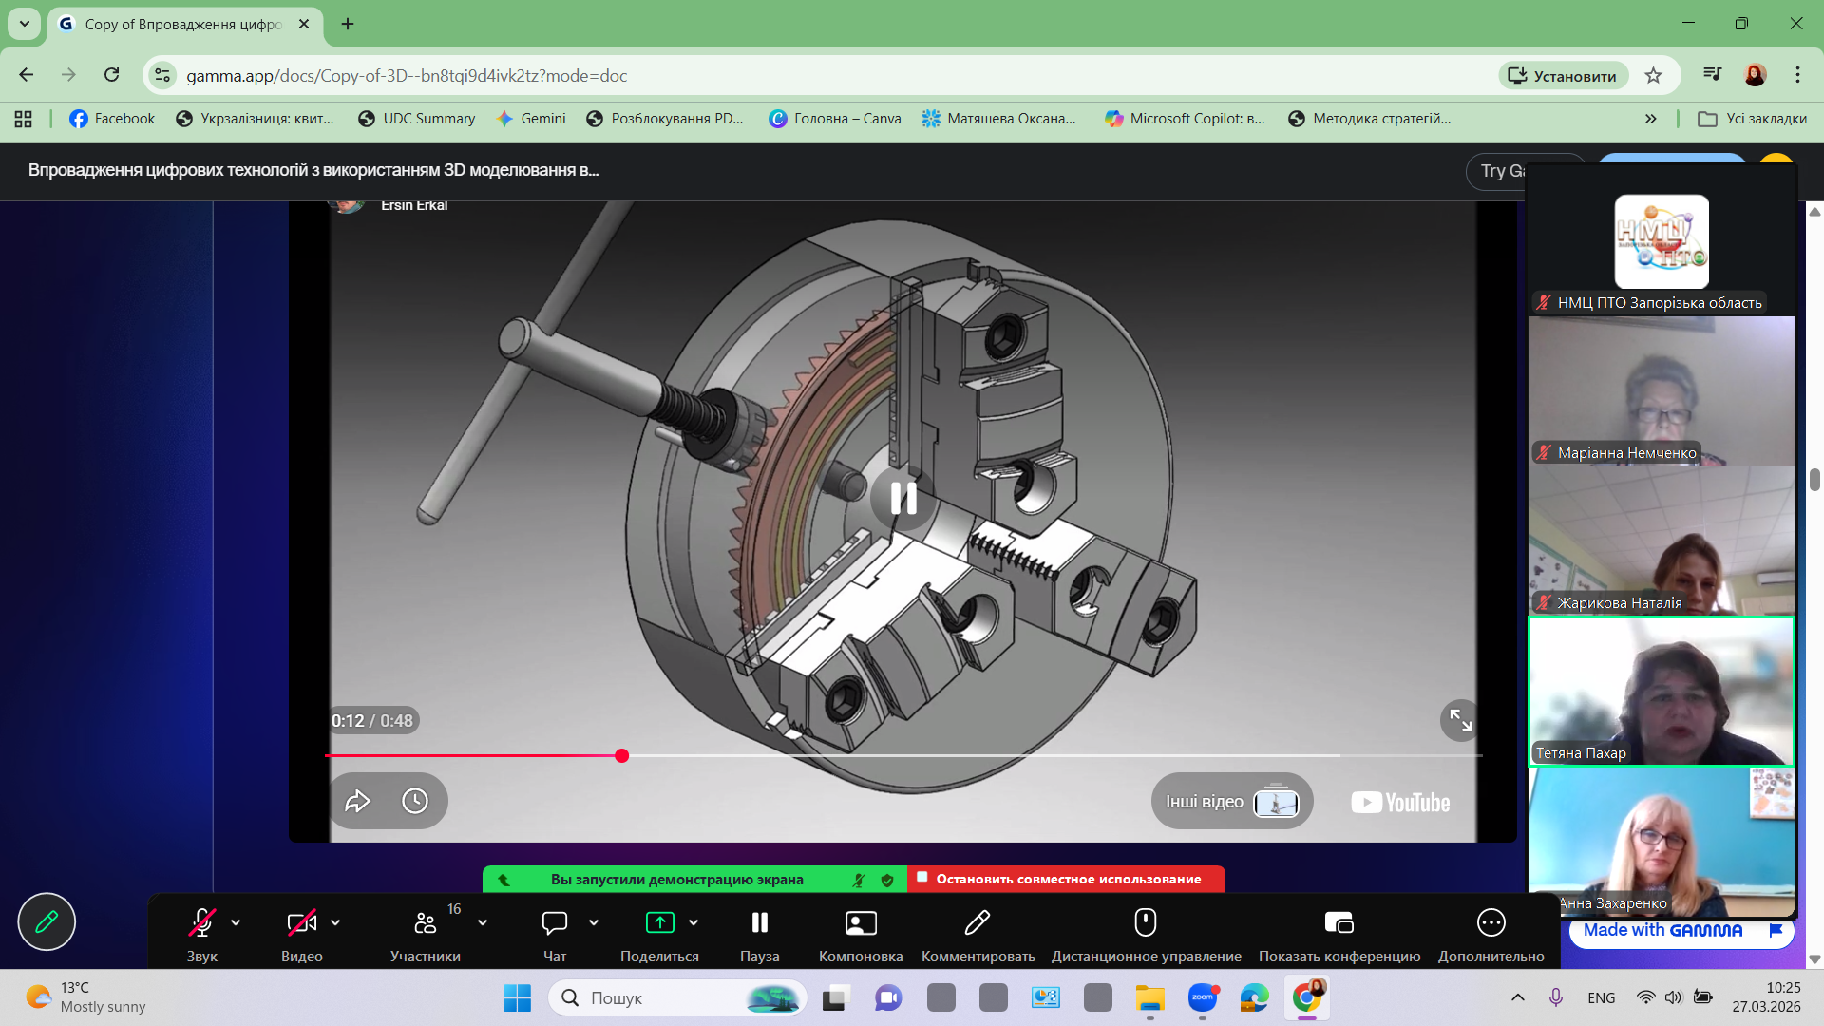Expand share options arrow next to Поделиться
Screen dimensions: 1824x1026
click(x=693, y=922)
